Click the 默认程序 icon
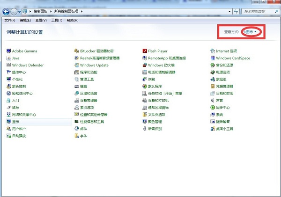The width and height of the screenshot is (281, 197). pyautogui.click(x=145, y=86)
